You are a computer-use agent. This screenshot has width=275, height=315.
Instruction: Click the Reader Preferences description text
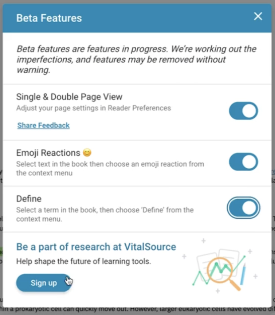click(x=93, y=108)
